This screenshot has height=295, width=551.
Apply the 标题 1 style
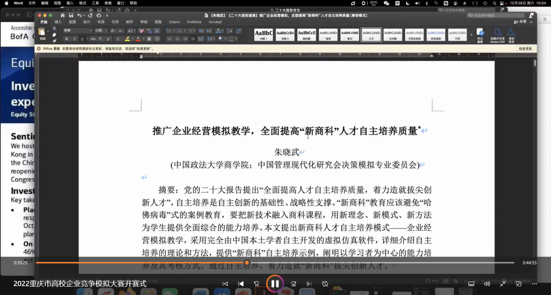coord(264,35)
